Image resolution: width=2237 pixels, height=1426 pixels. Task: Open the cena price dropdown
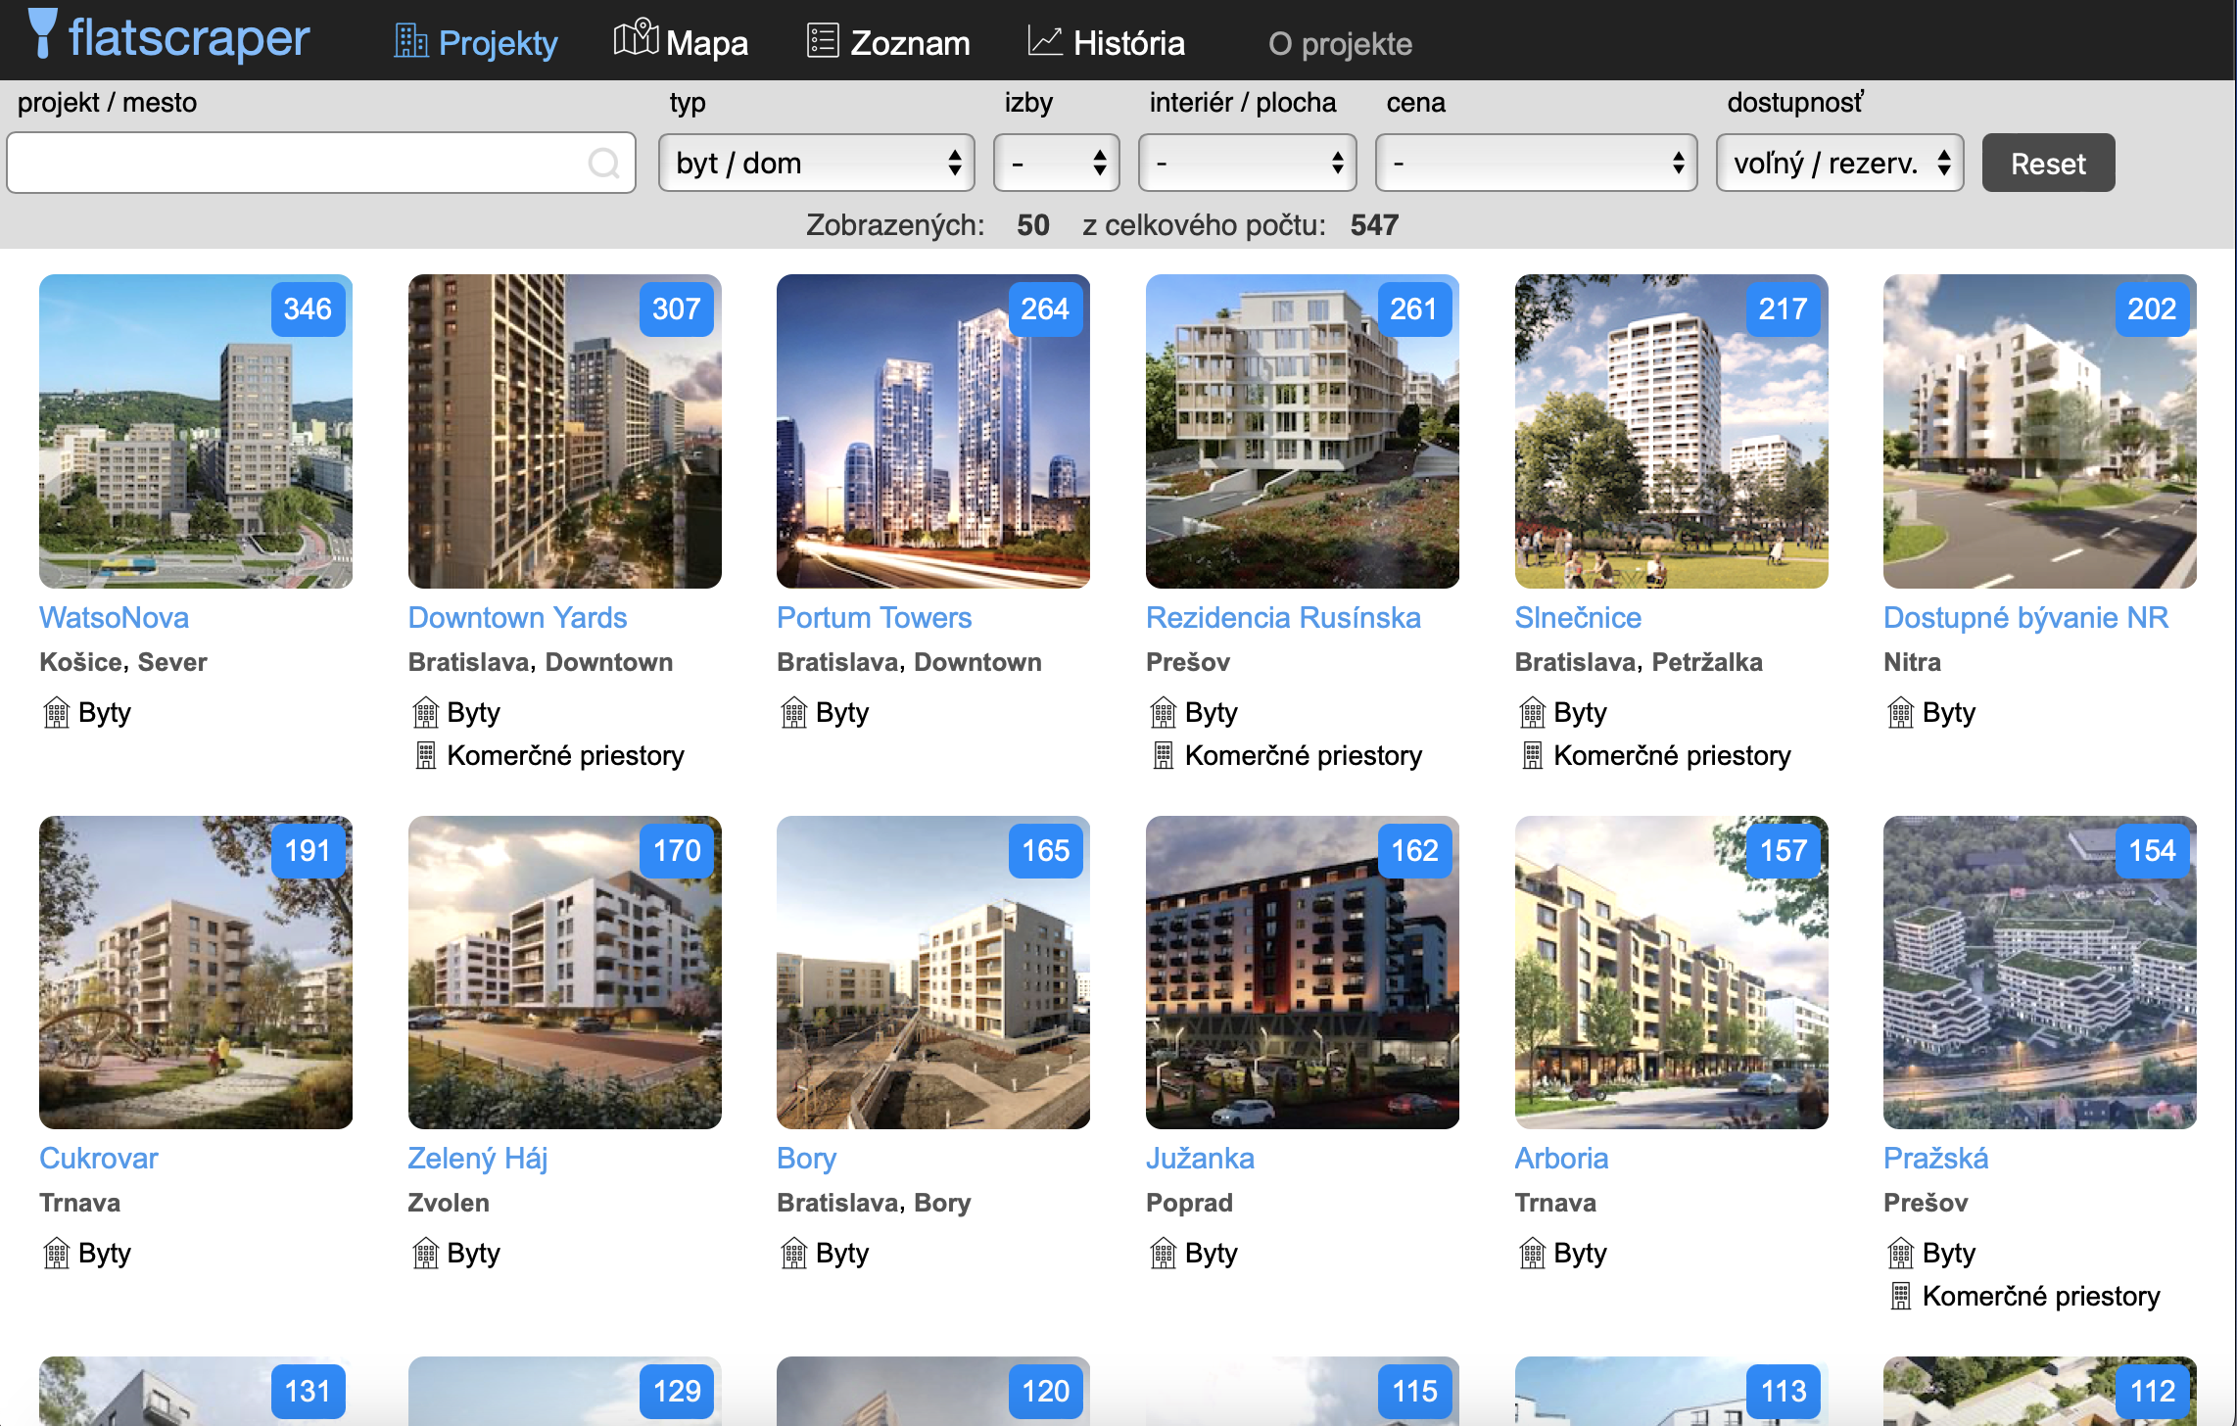pyautogui.click(x=1536, y=163)
